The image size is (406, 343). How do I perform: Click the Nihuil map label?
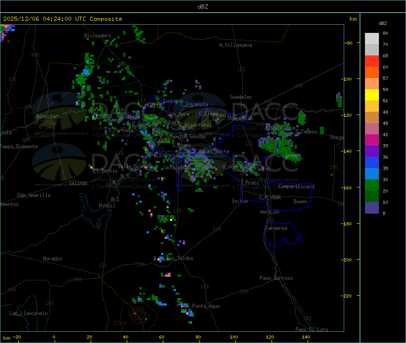(106, 206)
